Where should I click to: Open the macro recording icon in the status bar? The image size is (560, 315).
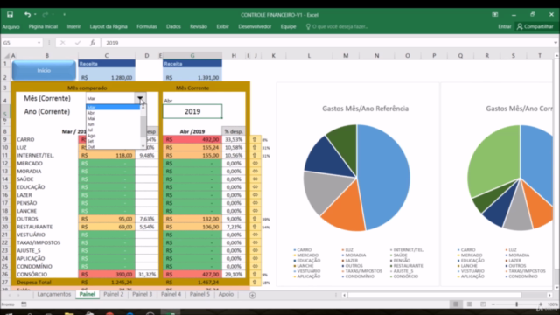[24, 304]
